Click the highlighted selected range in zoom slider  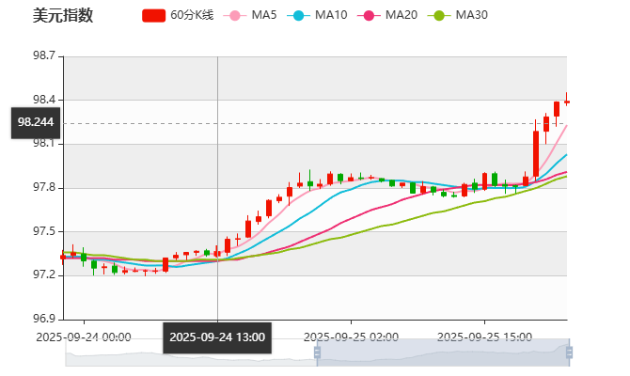point(440,352)
